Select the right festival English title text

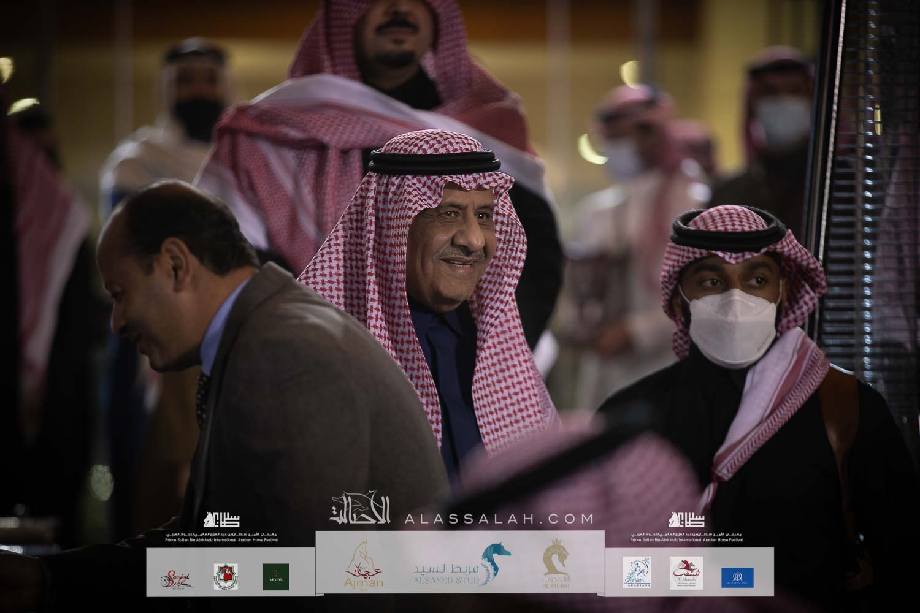686,540
